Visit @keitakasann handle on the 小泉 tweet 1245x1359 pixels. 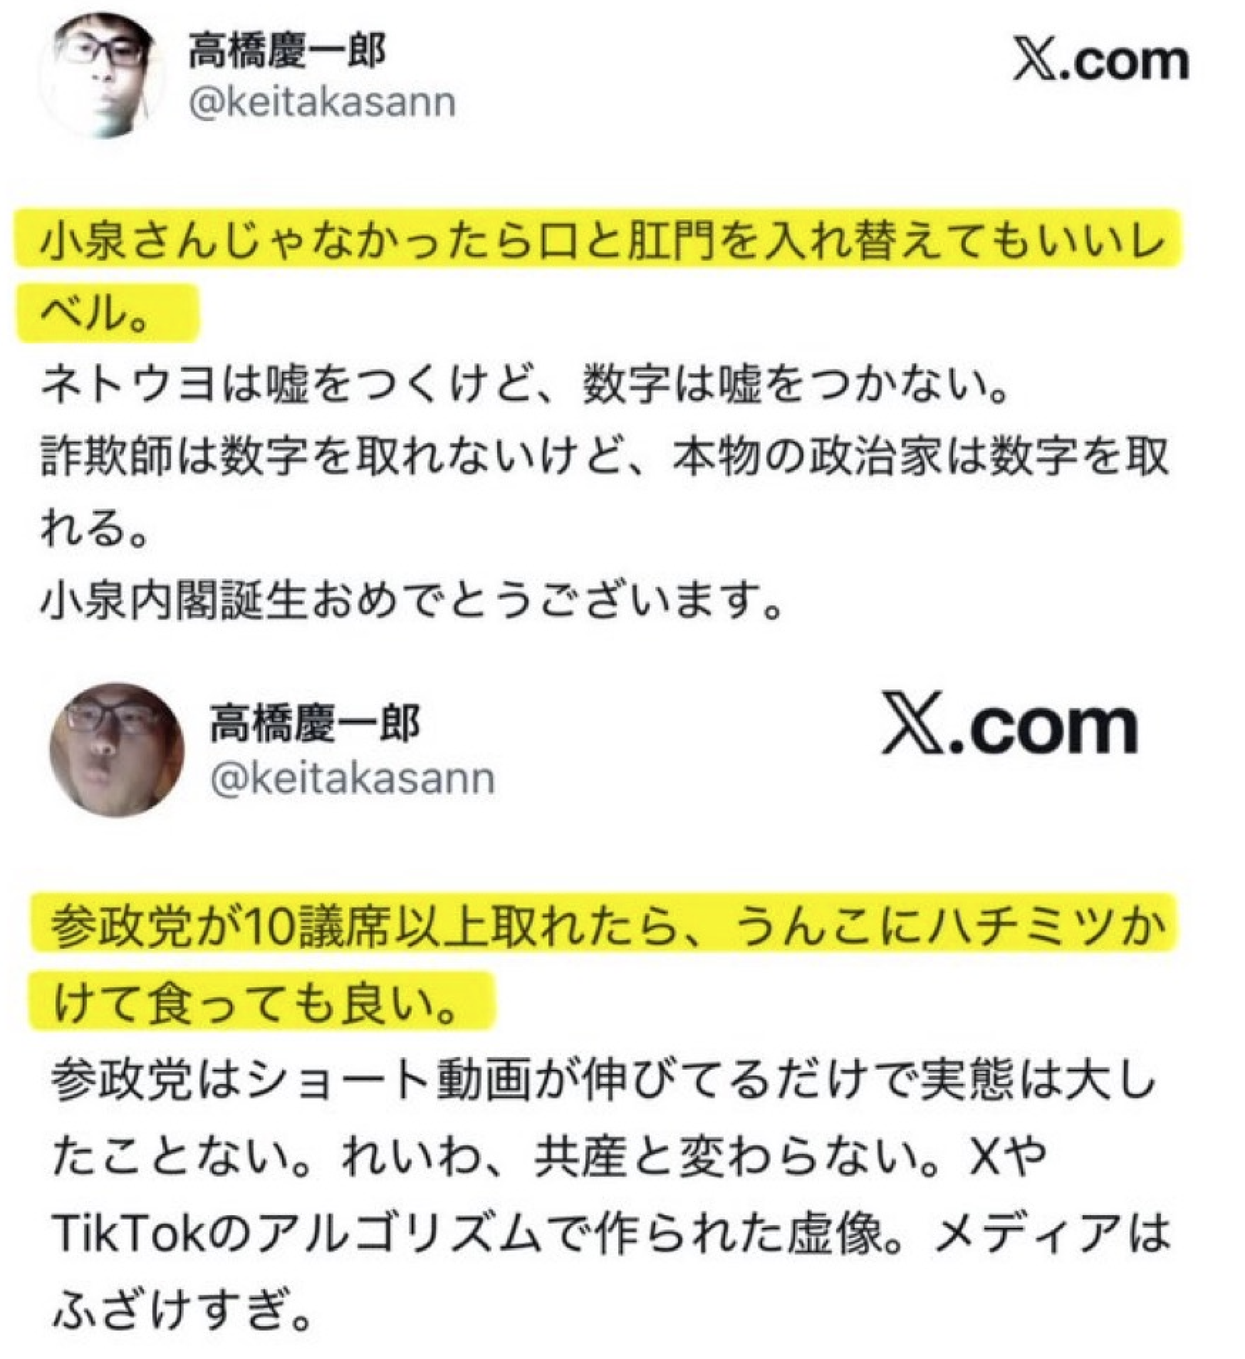coord(322,103)
